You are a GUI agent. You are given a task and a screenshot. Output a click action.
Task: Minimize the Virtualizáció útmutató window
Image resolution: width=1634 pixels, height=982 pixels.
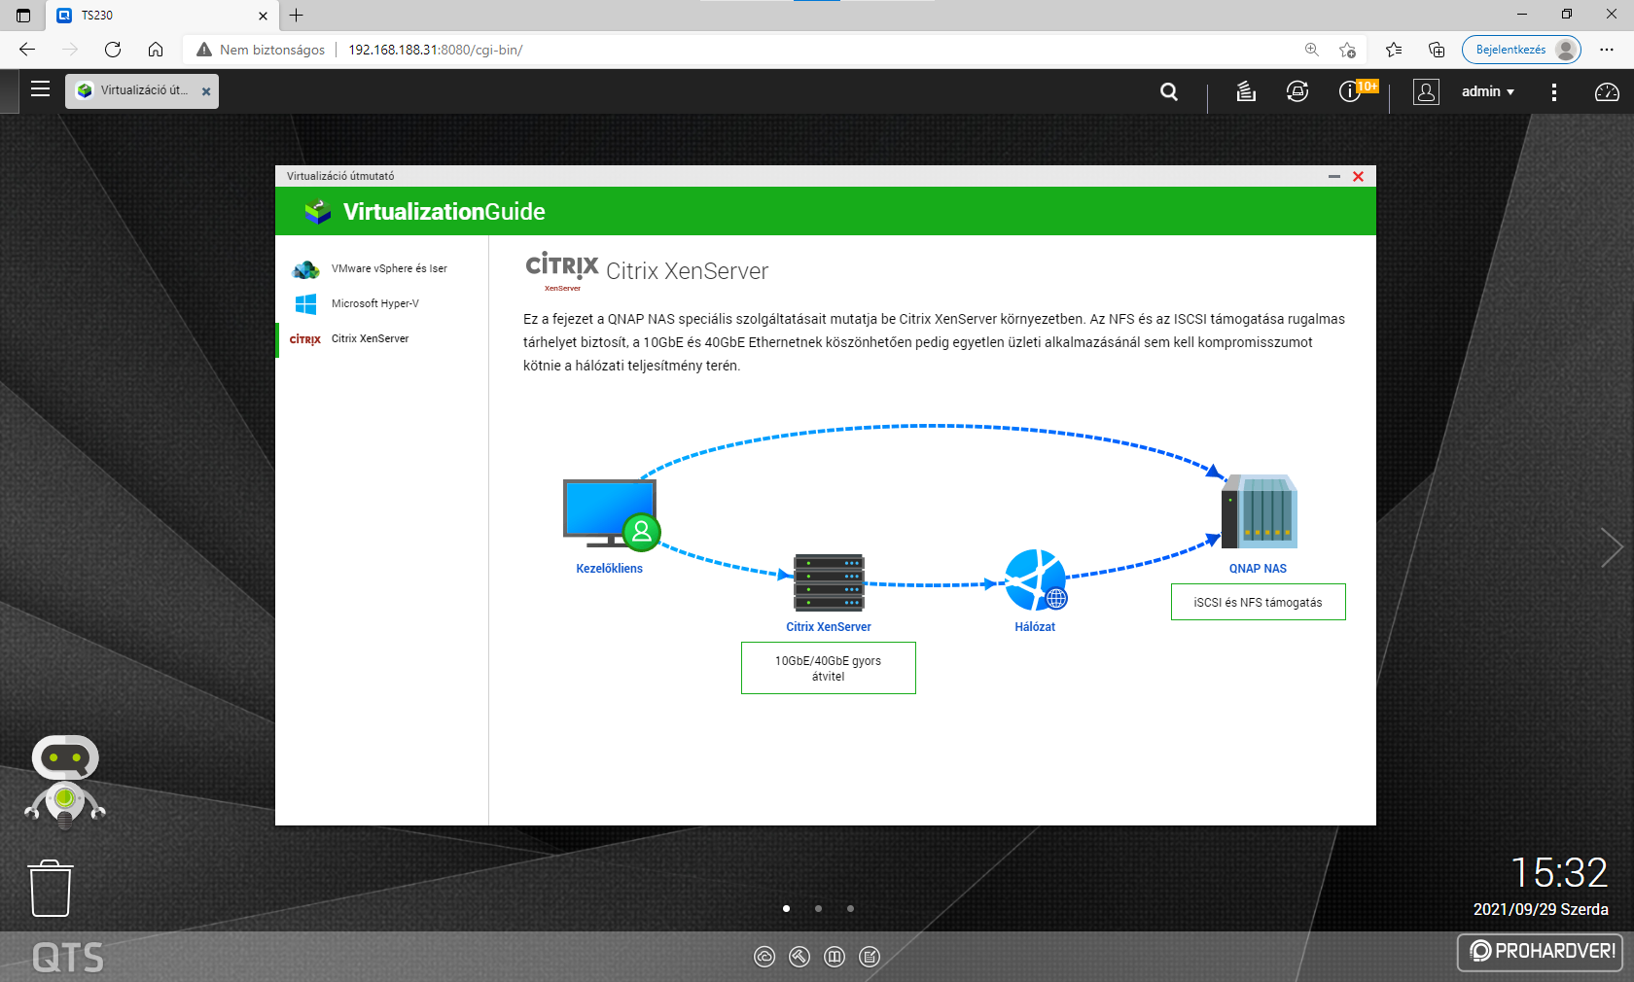click(1334, 176)
